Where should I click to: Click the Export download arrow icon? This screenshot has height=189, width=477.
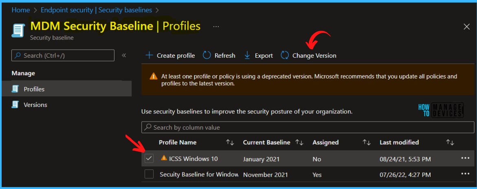click(247, 55)
